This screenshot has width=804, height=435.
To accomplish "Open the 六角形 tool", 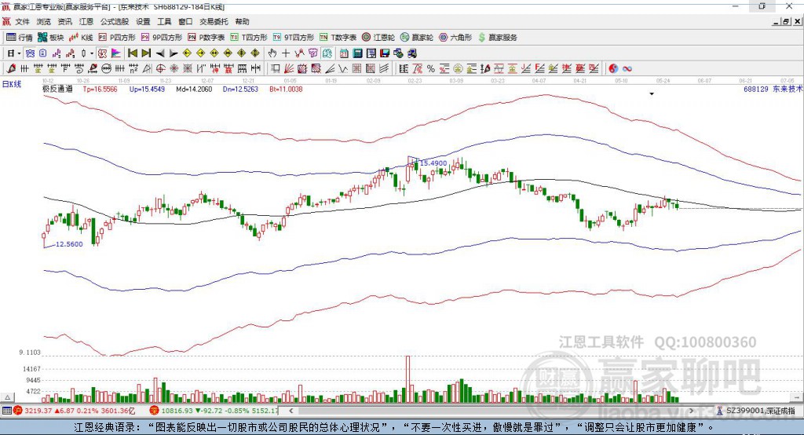I will 455,38.
